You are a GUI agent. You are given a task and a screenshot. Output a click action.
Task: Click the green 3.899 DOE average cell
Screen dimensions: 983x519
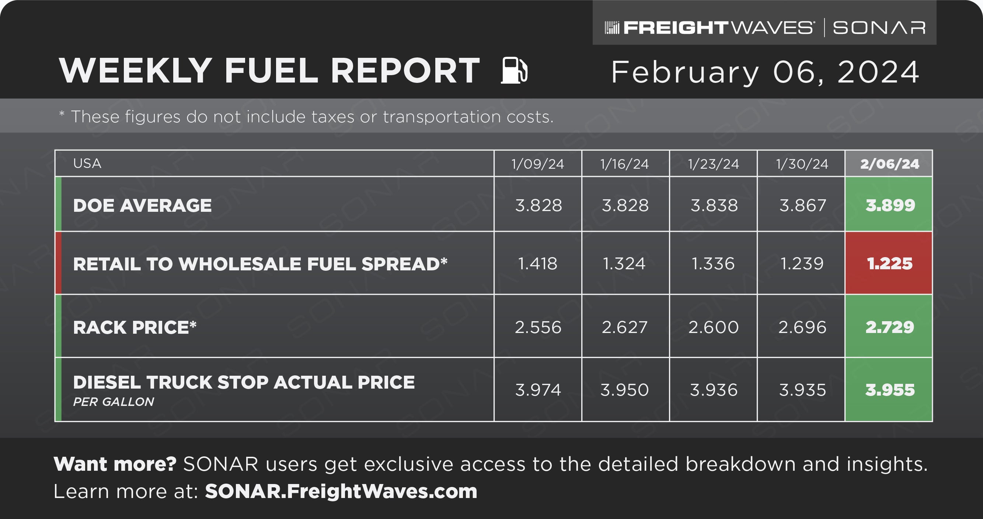click(889, 204)
